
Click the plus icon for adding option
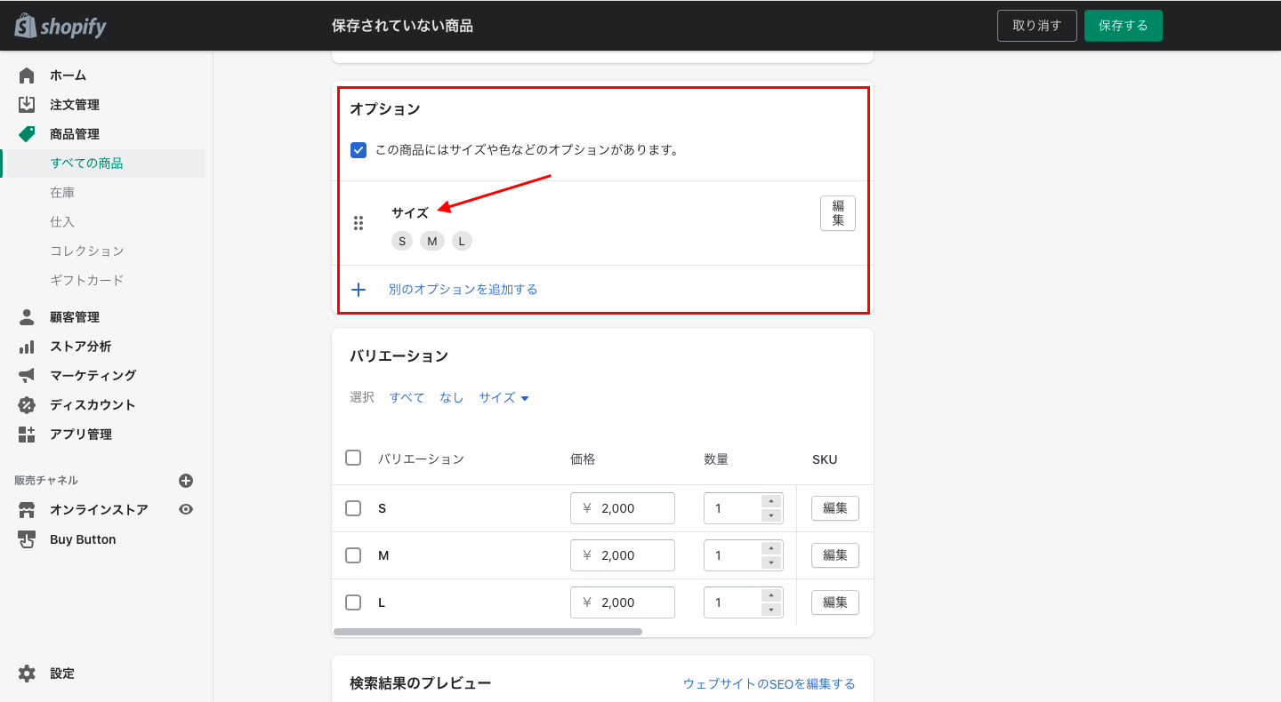pyautogui.click(x=359, y=290)
